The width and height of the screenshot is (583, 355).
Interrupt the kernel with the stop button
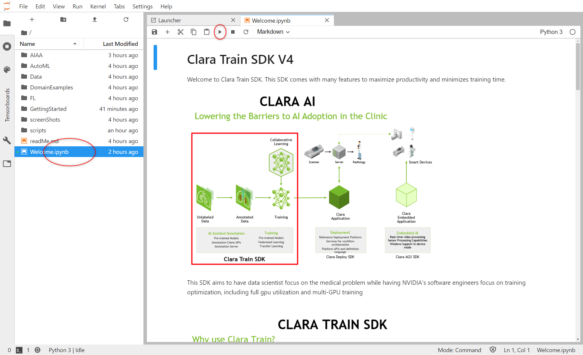pos(233,32)
